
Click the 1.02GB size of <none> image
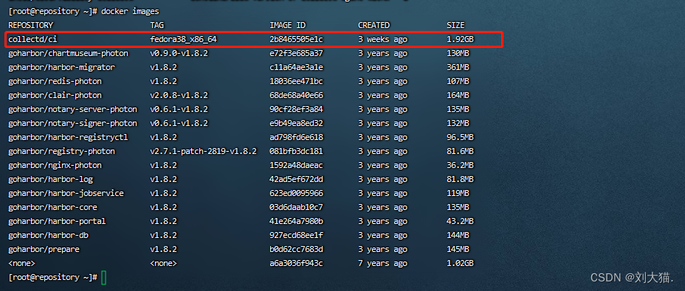460,263
